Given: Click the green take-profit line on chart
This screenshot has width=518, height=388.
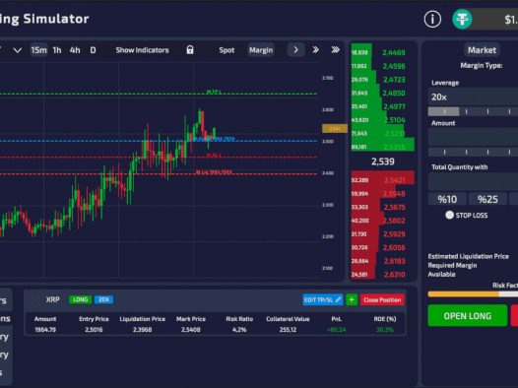Looking at the screenshot, I should (159, 94).
